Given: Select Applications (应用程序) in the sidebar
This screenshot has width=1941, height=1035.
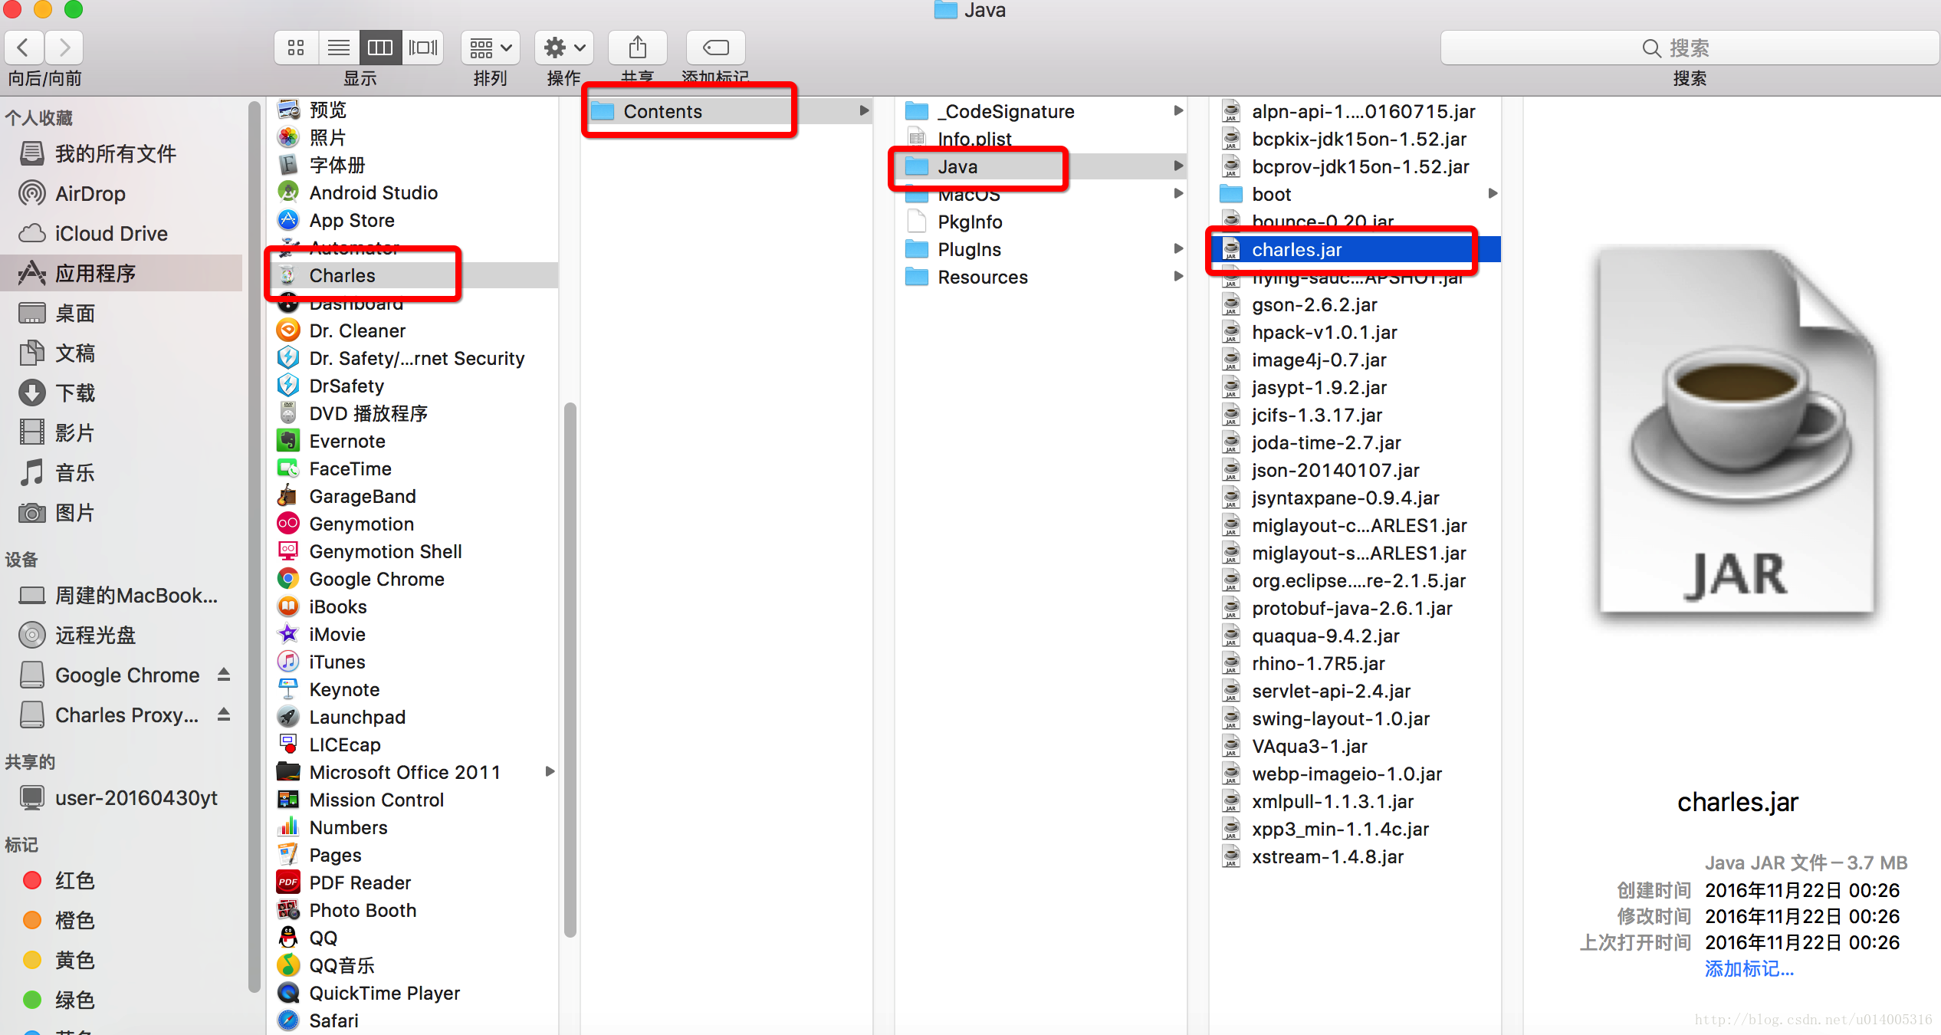Looking at the screenshot, I should [x=123, y=273].
